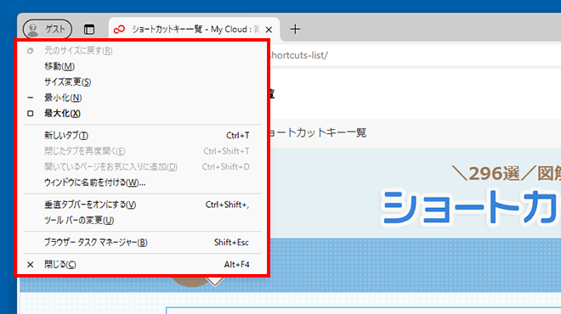
Task: Click the address bar URL field
Action: click(x=415, y=55)
